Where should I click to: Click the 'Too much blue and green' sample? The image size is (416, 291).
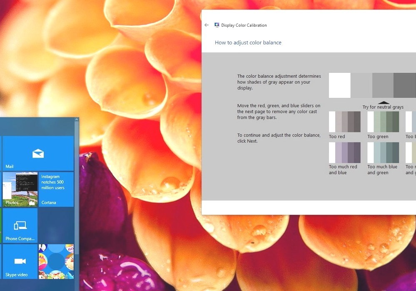383,152
